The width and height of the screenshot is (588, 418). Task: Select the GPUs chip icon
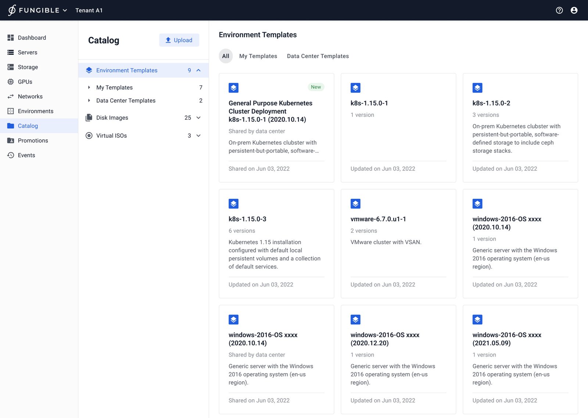click(x=11, y=82)
